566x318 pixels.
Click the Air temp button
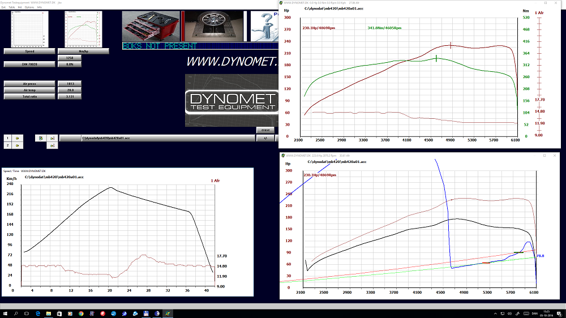[x=29, y=90]
